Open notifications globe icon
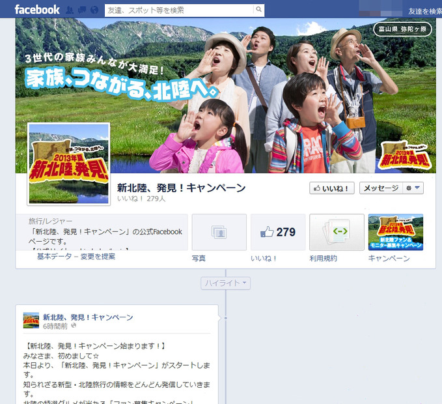442x404 pixels. [x=94, y=10]
